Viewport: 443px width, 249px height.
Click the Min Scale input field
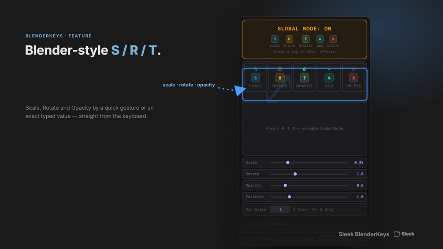coord(280,209)
